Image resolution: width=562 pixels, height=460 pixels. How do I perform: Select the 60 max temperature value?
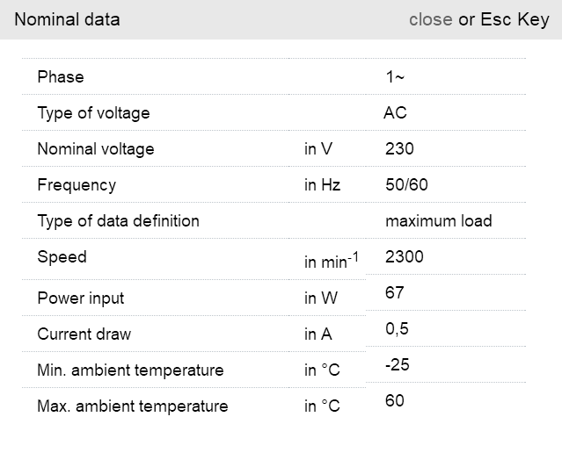395,401
